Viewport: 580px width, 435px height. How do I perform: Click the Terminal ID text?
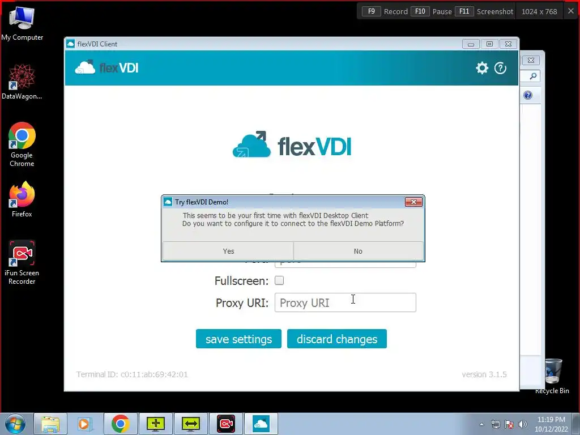click(x=132, y=374)
